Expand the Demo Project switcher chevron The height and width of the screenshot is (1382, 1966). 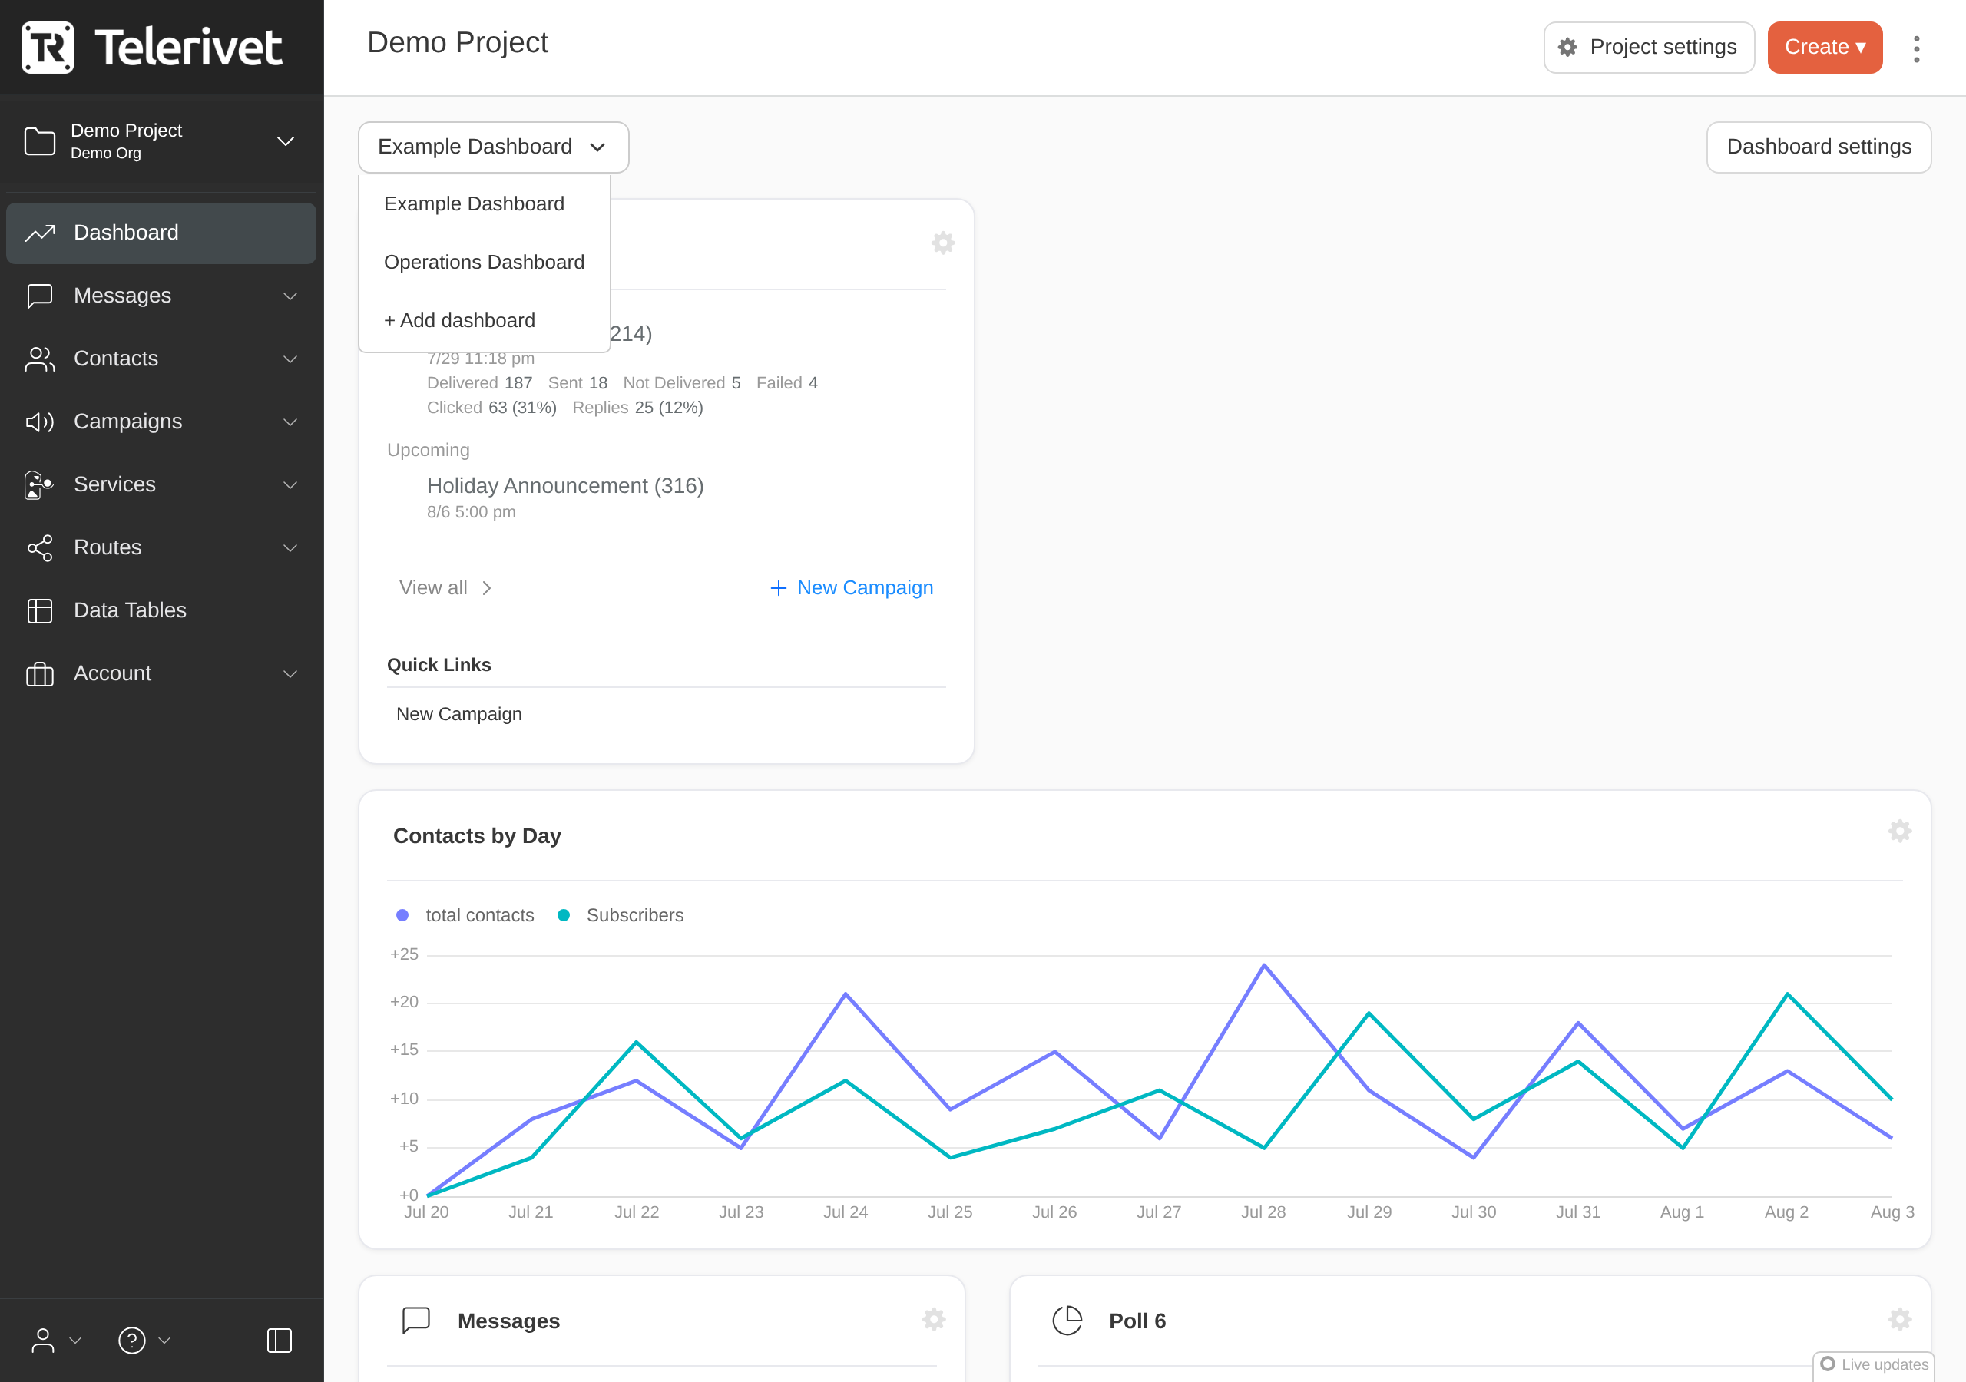[x=286, y=141]
